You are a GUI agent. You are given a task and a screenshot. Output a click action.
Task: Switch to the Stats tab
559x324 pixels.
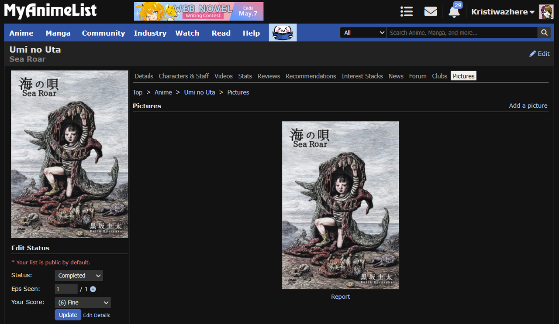pyautogui.click(x=245, y=76)
